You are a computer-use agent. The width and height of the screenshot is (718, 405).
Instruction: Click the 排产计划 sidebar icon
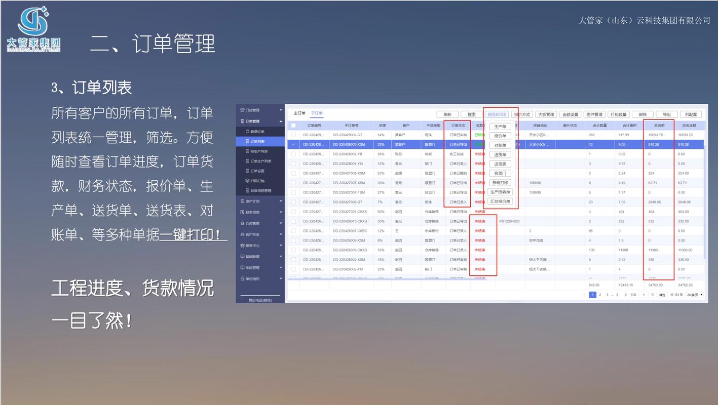(x=242, y=201)
